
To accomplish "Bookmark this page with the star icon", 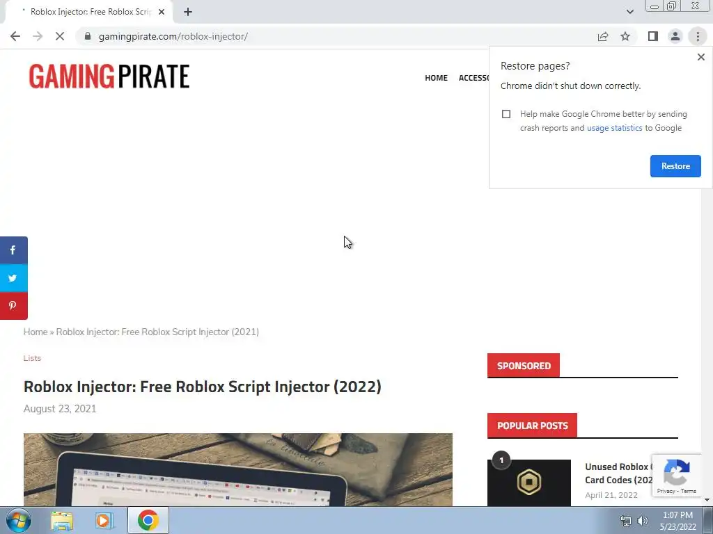I will [x=625, y=36].
